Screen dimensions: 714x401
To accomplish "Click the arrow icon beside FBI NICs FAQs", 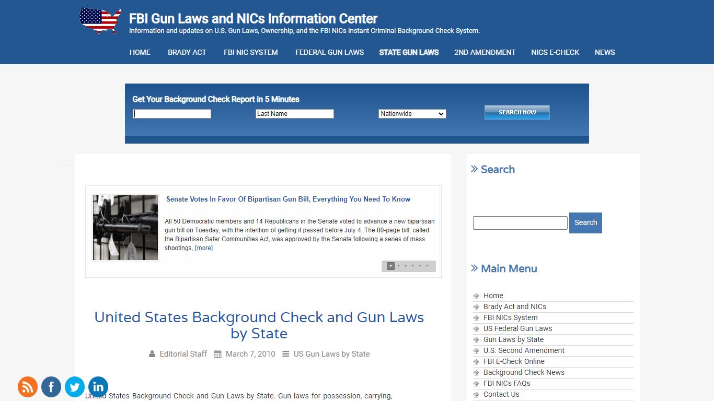I will click(476, 384).
